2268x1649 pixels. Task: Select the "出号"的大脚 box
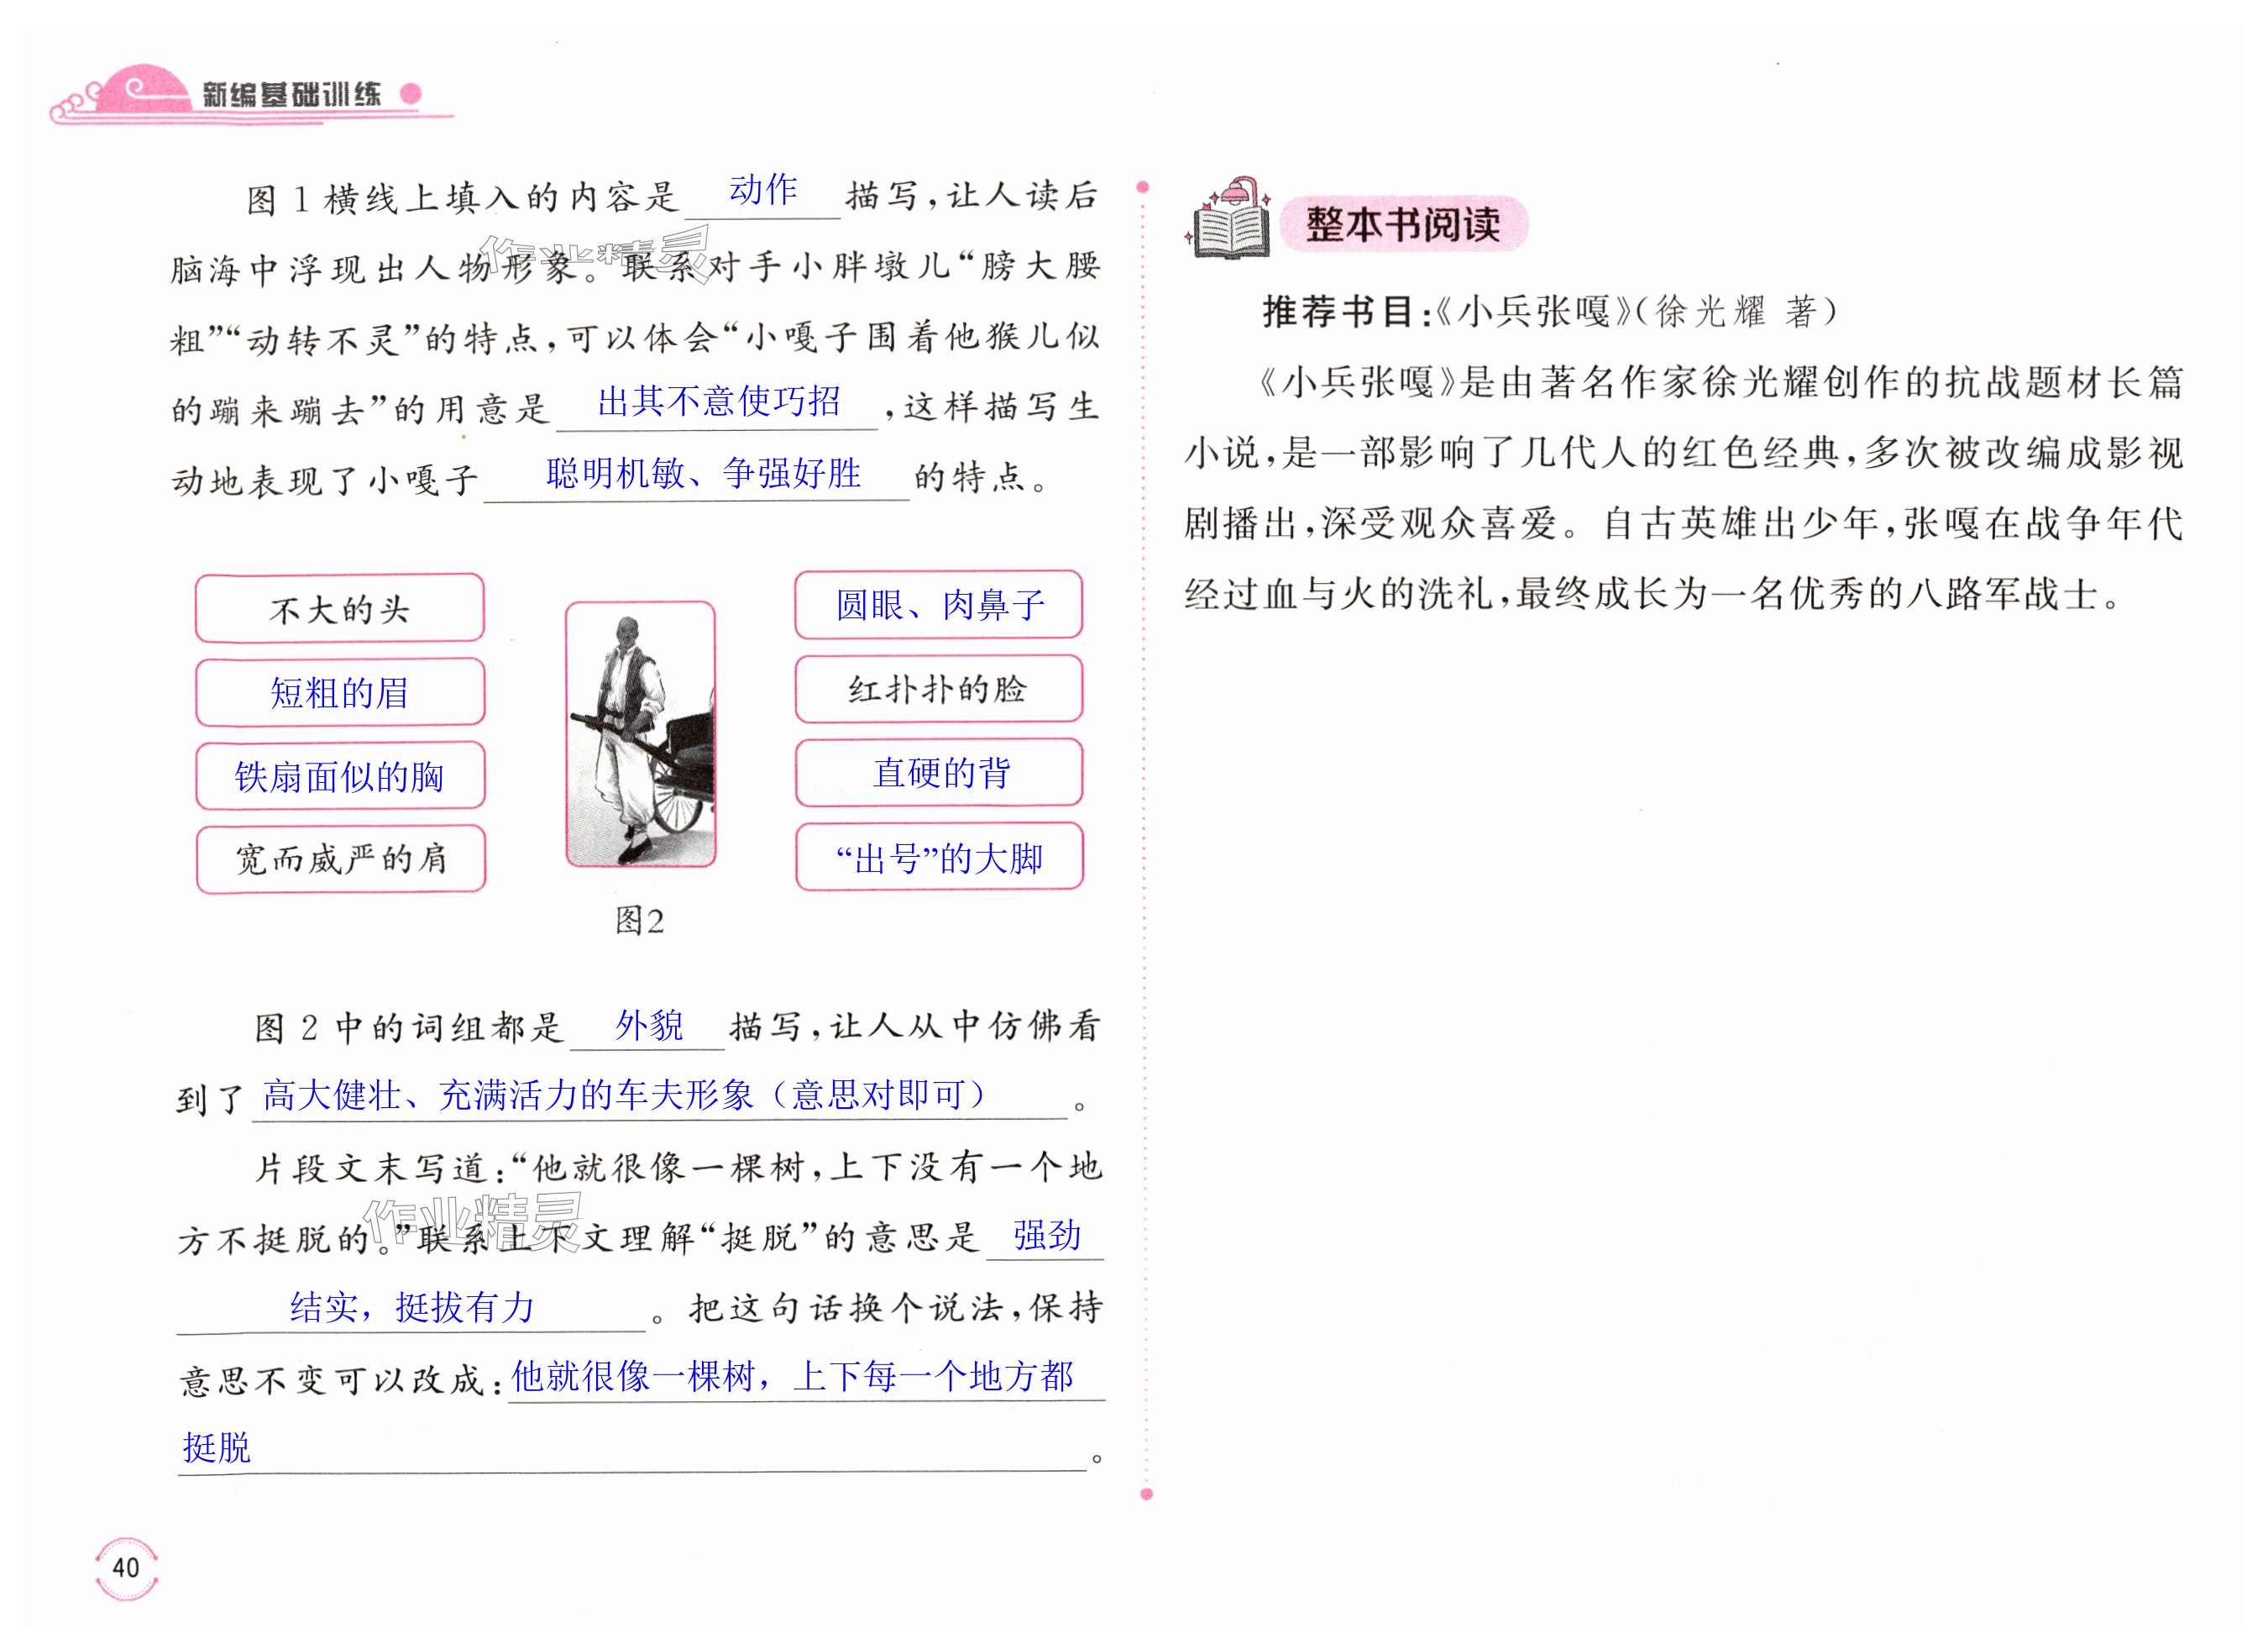pyautogui.click(x=939, y=857)
